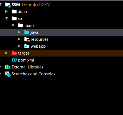This screenshot has width=123, height=115.
Task: Click the webapp web folder icon
Action: point(27,46)
